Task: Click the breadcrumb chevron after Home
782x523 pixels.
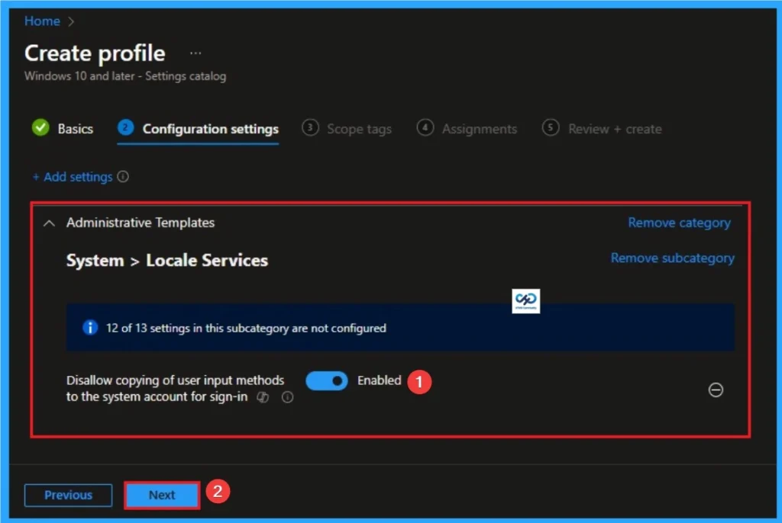Action: click(69, 21)
